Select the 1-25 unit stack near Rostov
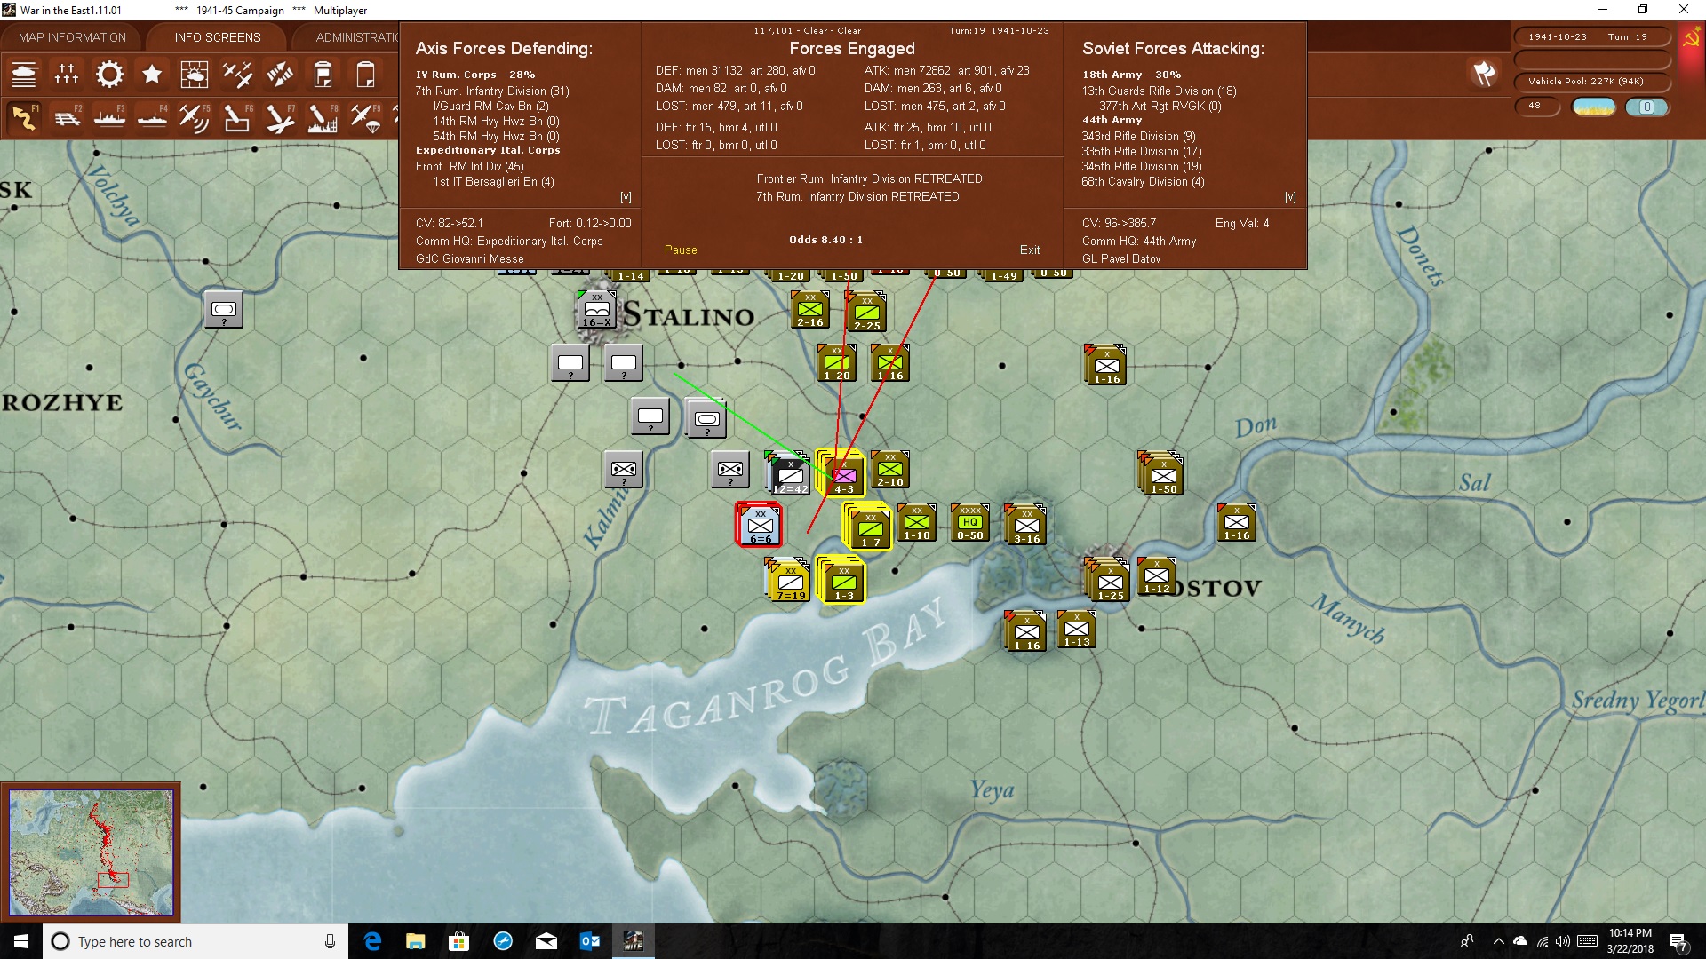The width and height of the screenshot is (1706, 959). coord(1108,580)
